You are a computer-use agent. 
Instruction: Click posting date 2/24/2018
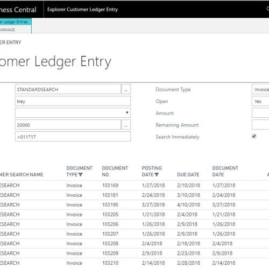(153, 195)
